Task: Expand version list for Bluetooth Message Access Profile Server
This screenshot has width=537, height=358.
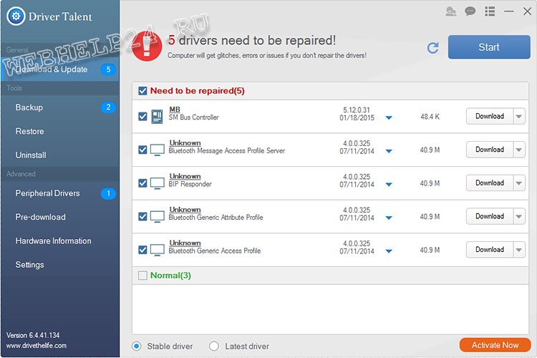Action: (x=389, y=151)
